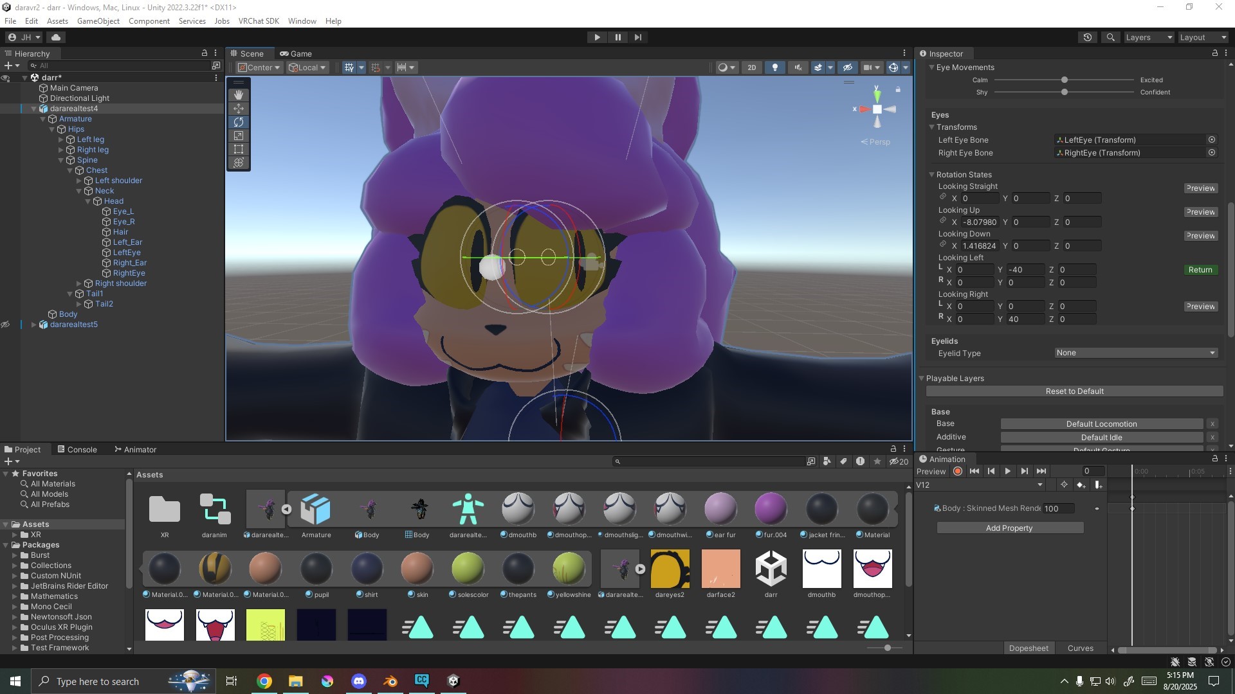This screenshot has width=1235, height=694.
Task: Toggle scene lighting bulb icon
Action: tap(775, 67)
